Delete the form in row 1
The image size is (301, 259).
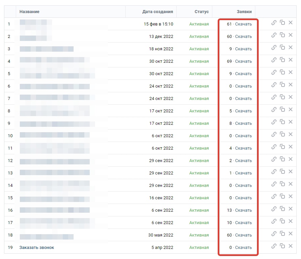click(291, 22)
